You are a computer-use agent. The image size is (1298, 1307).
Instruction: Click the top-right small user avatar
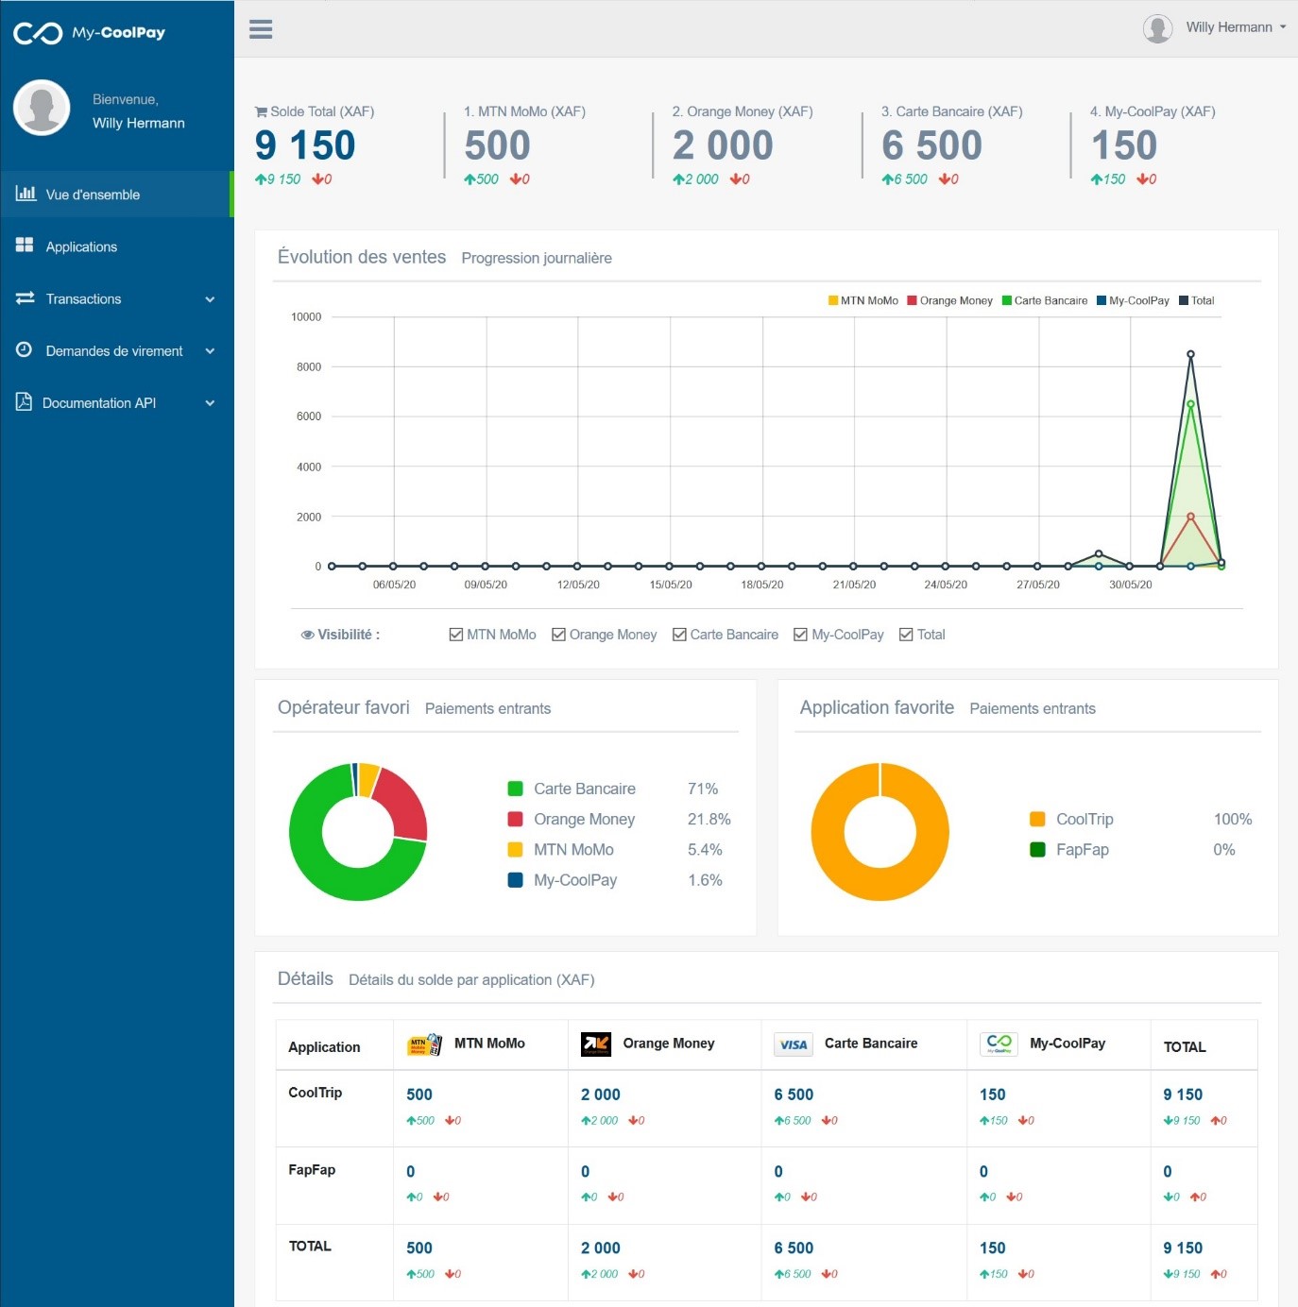1157,28
